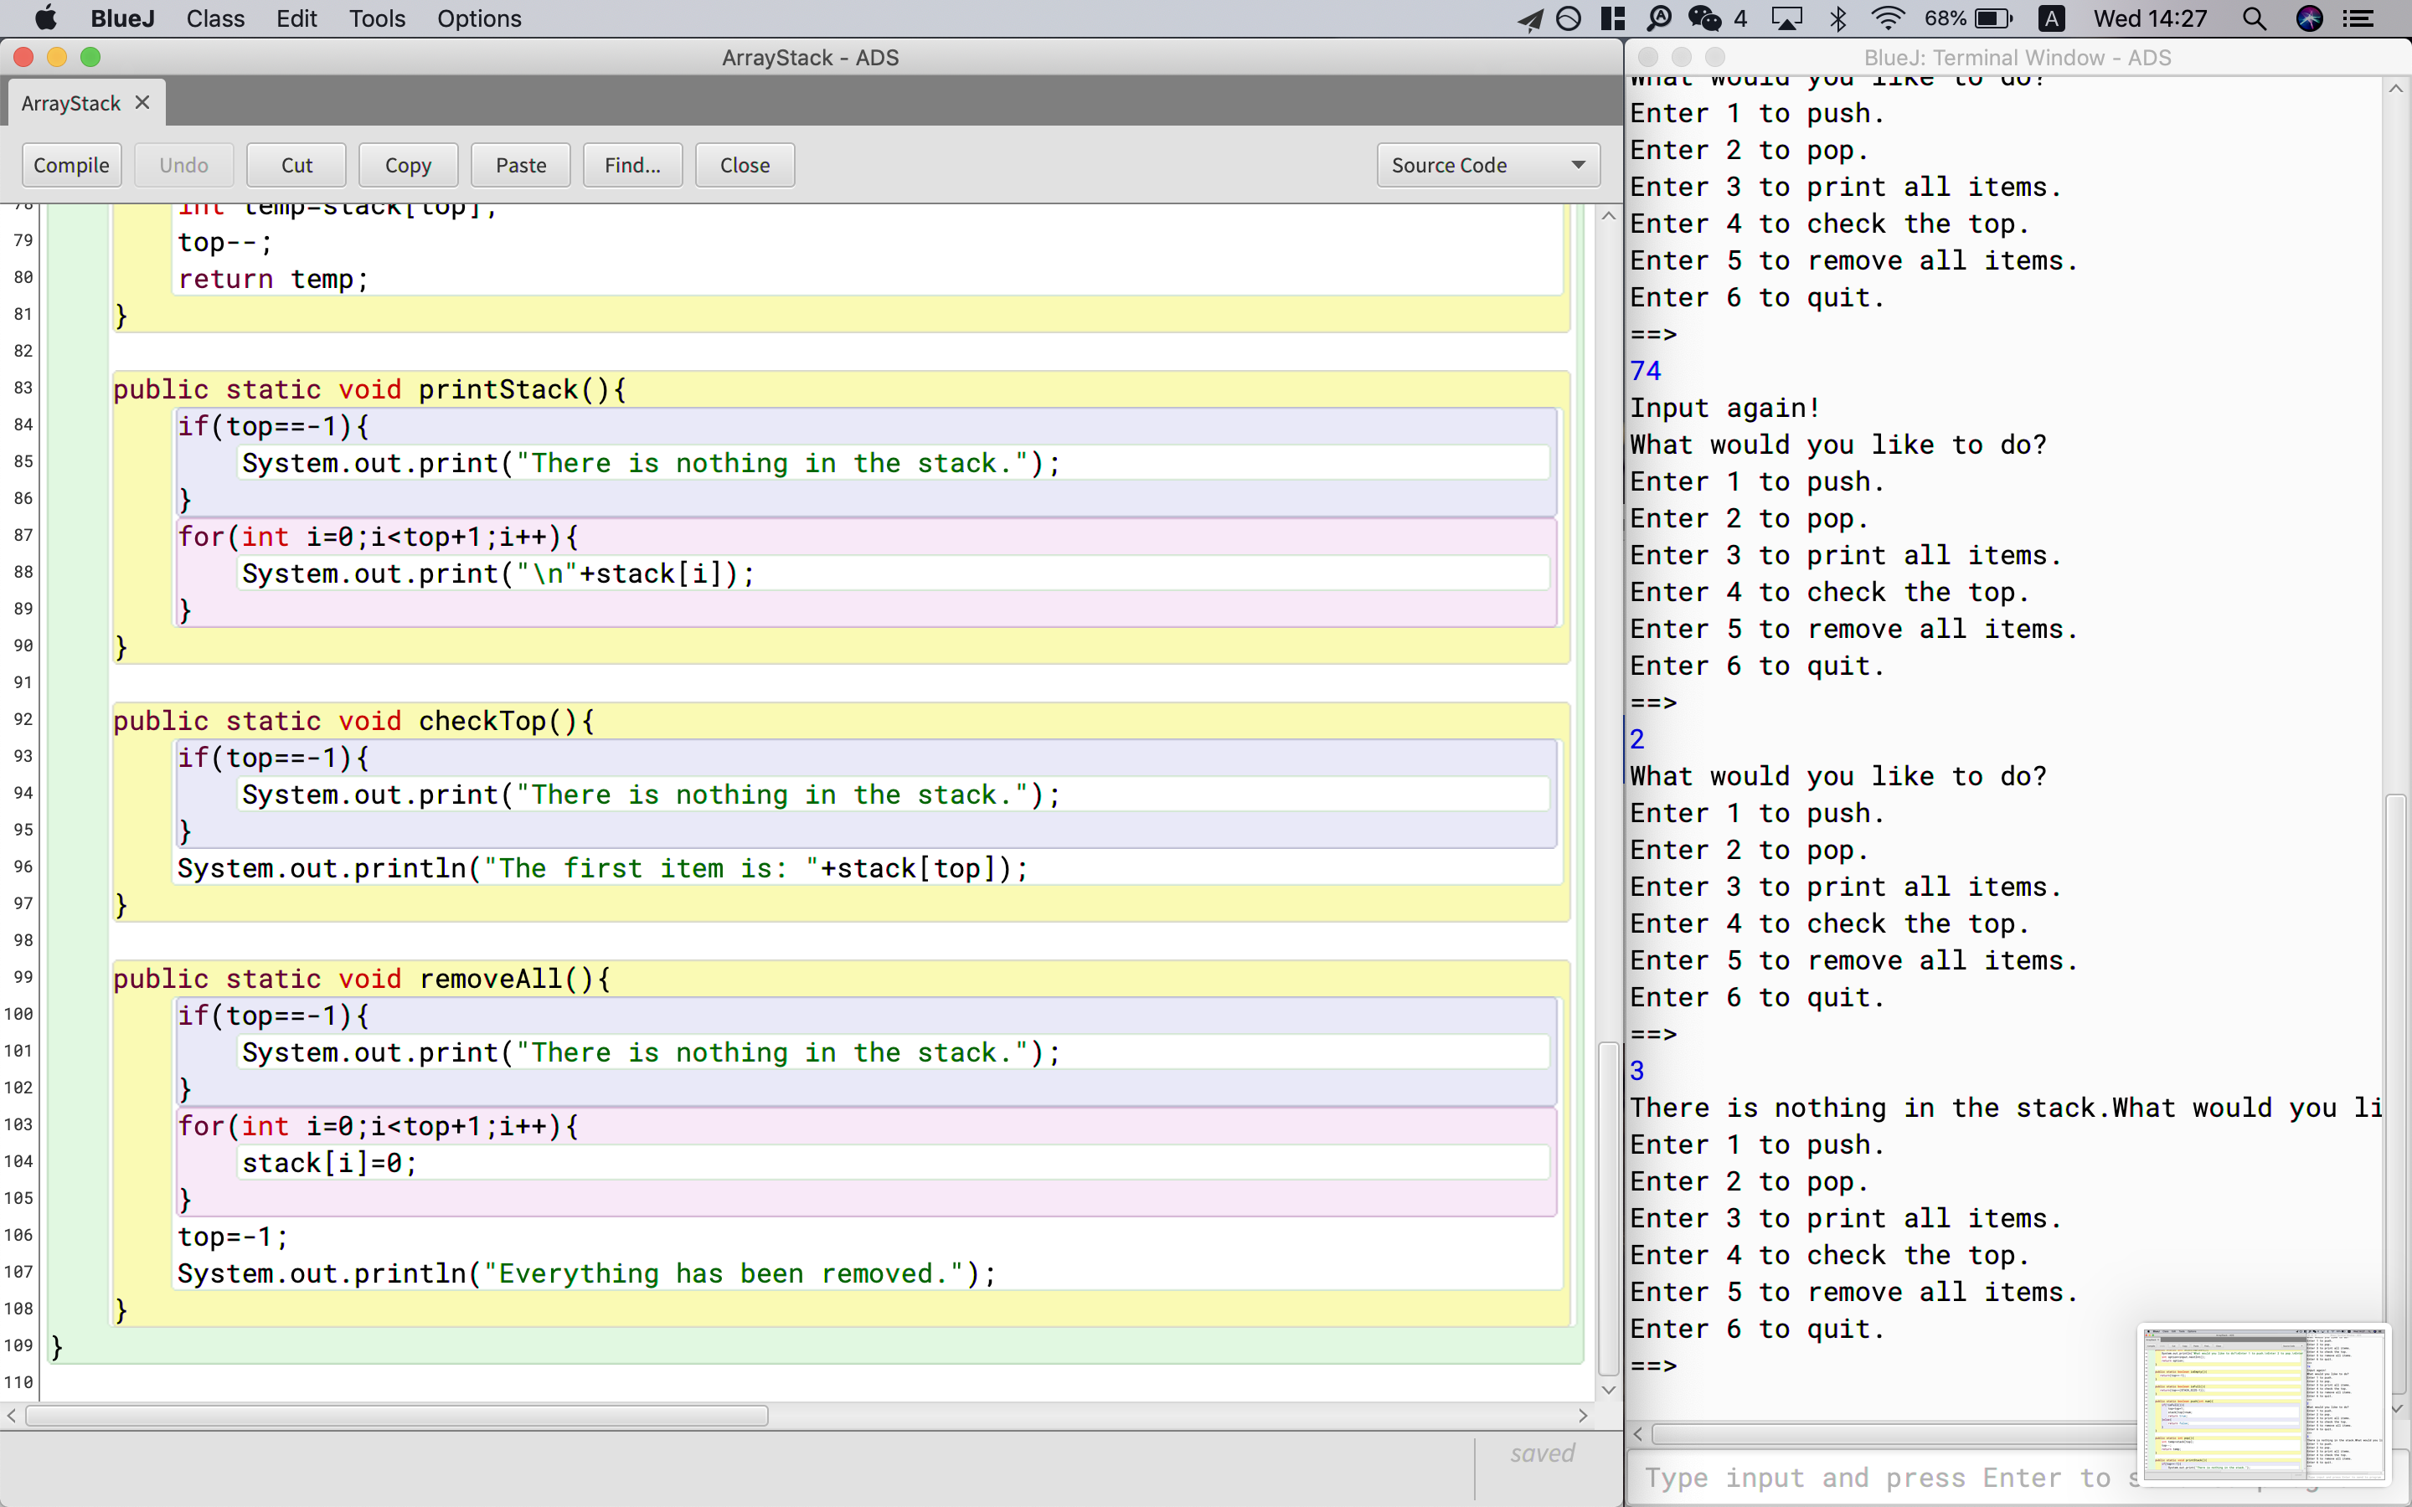Open the Source Code view dropdown

point(1487,166)
